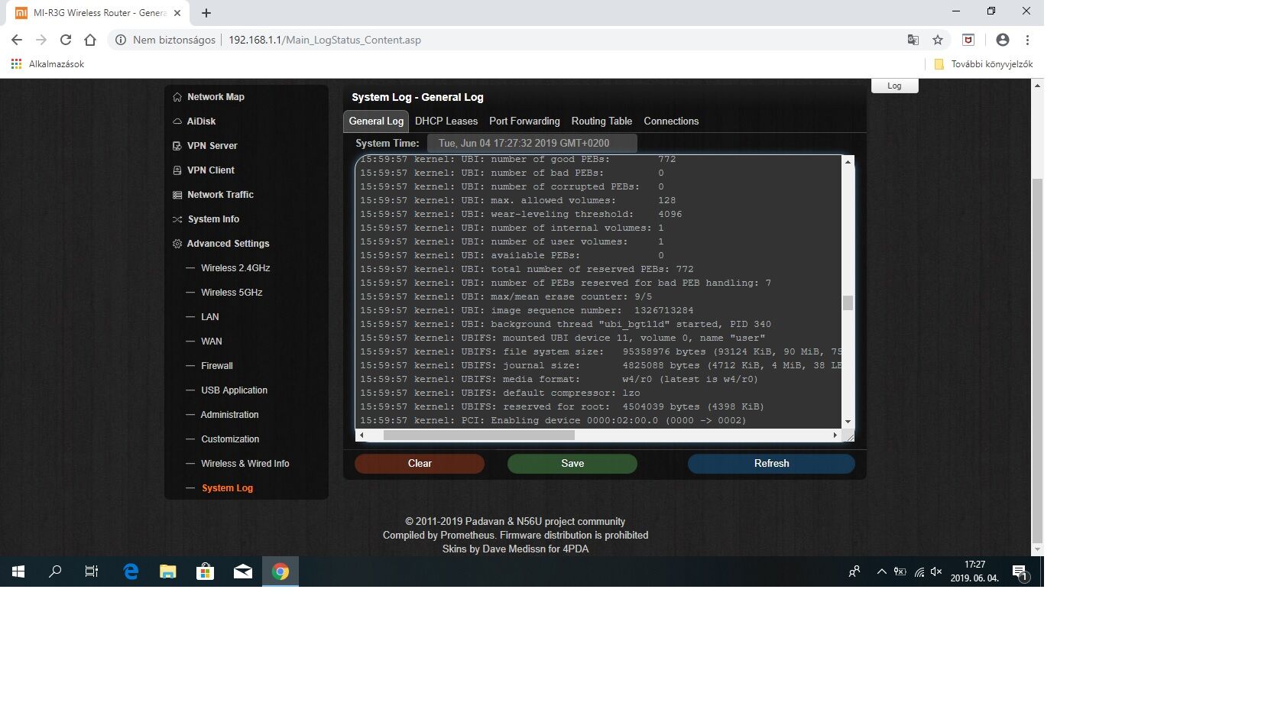Click the red shield extension icon

pos(968,40)
